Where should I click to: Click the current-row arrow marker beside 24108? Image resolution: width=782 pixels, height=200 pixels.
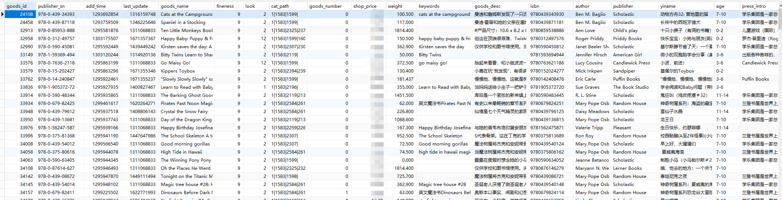(2, 14)
